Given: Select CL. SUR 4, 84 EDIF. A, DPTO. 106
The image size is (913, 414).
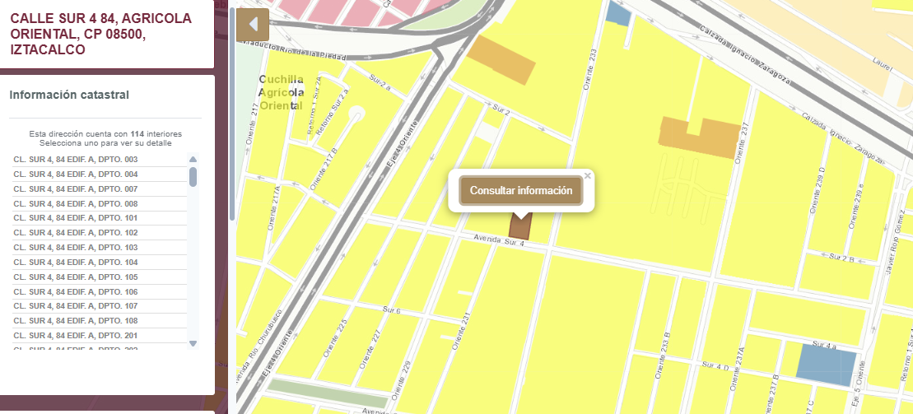Looking at the screenshot, I should coord(99,291).
